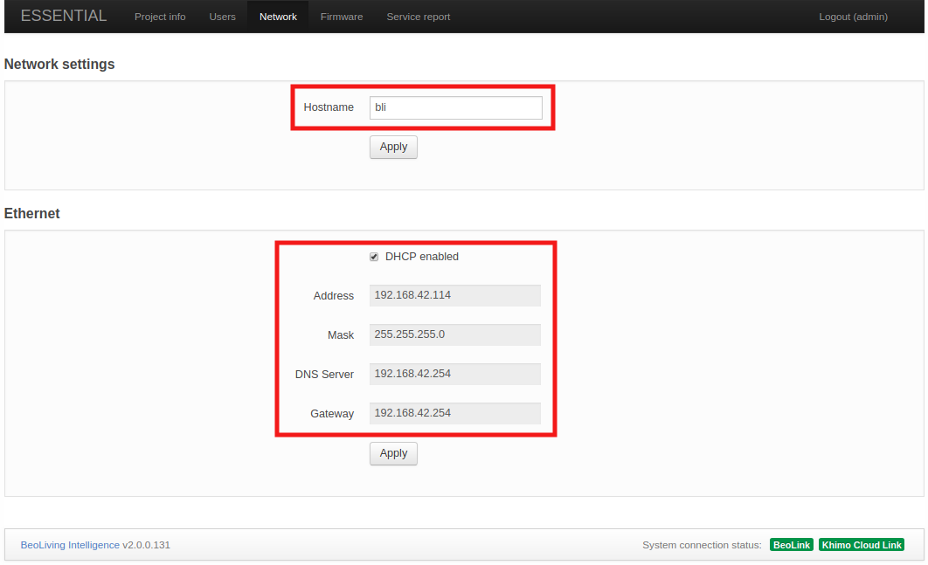
Task: Select the Address field showing 192.168.42.114
Action: (454, 295)
